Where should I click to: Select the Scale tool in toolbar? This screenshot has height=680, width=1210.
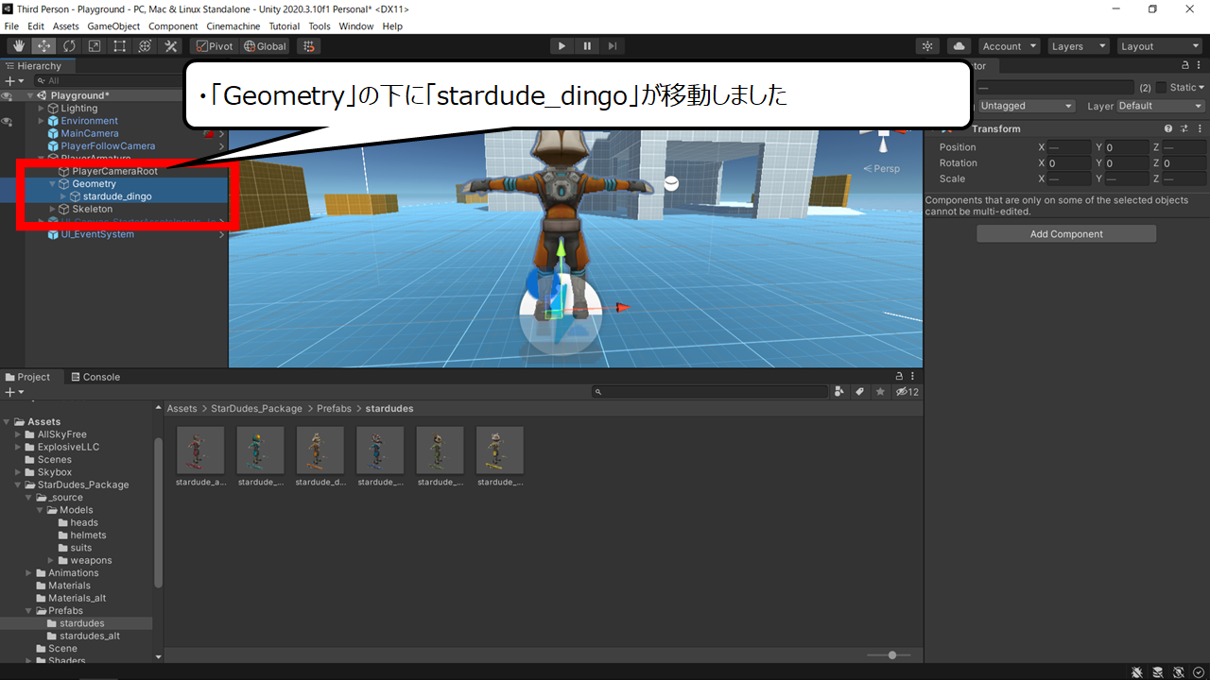95,46
